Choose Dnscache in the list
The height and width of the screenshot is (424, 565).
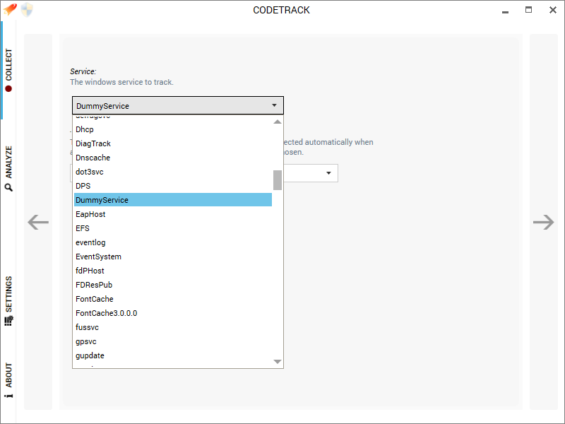173,158
